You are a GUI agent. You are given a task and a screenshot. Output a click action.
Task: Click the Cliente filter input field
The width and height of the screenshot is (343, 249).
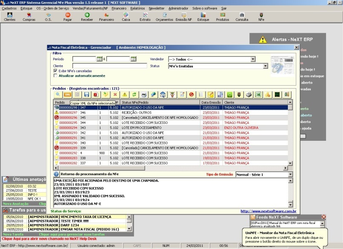pos(110,66)
